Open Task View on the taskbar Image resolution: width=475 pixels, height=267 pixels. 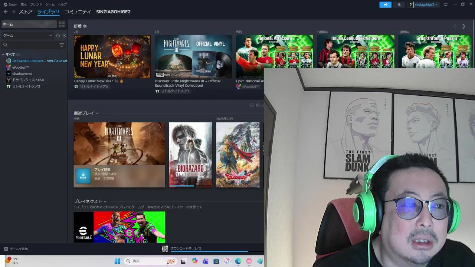[x=183, y=261]
